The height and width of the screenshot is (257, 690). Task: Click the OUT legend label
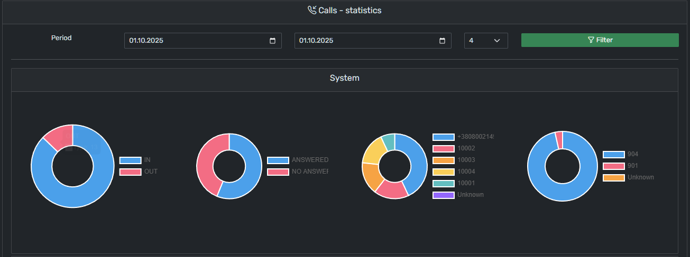point(151,172)
